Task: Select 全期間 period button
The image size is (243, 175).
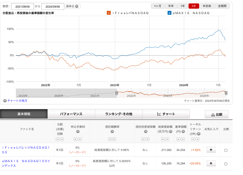Action: pyautogui.click(x=222, y=6)
